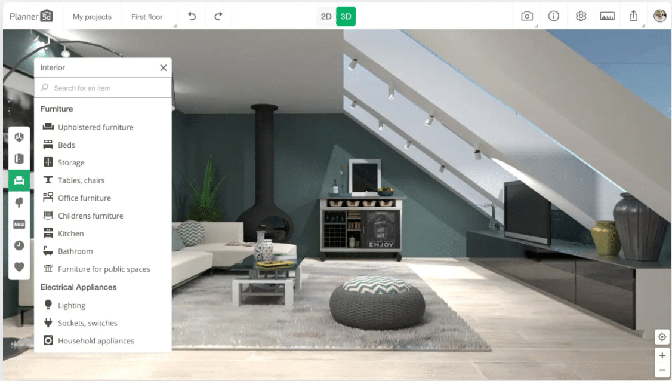Open project history via the clock icon

click(x=19, y=246)
